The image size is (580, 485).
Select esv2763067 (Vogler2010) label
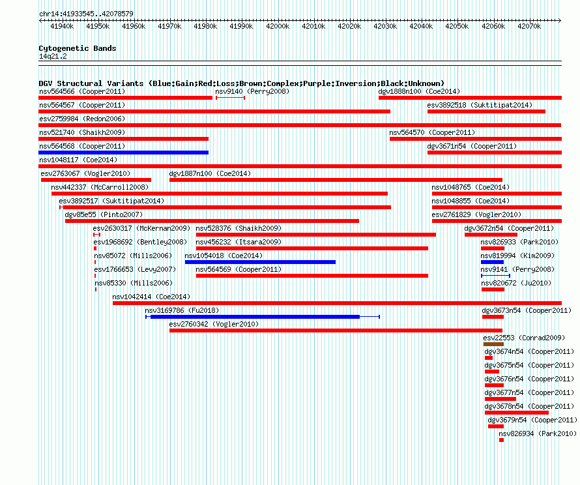click(x=85, y=173)
